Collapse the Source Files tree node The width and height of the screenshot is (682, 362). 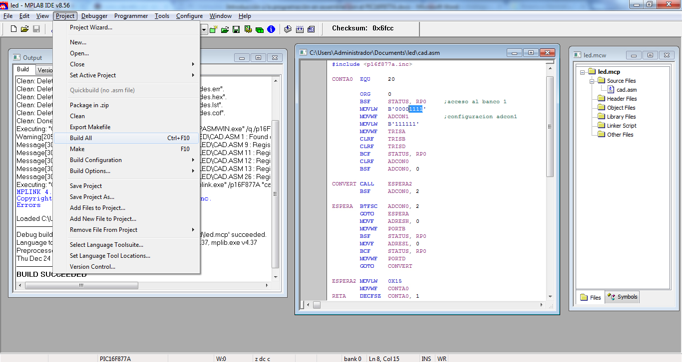click(x=592, y=81)
